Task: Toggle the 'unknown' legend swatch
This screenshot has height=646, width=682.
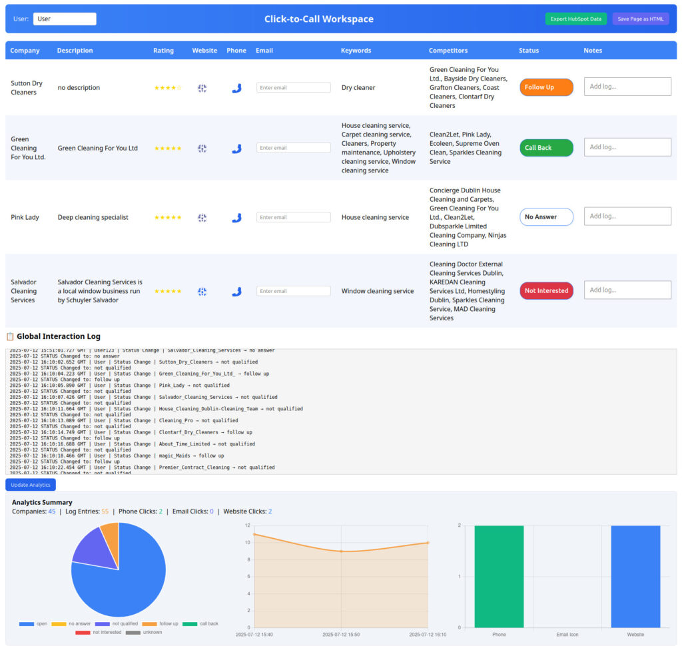Action: coord(133,633)
